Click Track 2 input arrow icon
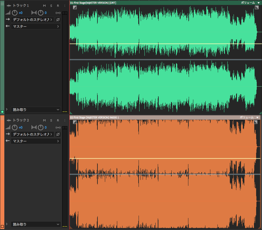The image size is (262, 230). [8, 134]
